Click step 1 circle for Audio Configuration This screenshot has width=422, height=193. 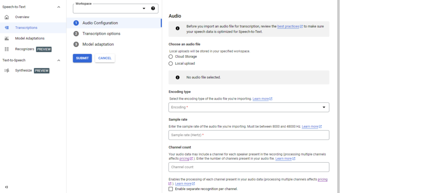[x=76, y=23]
